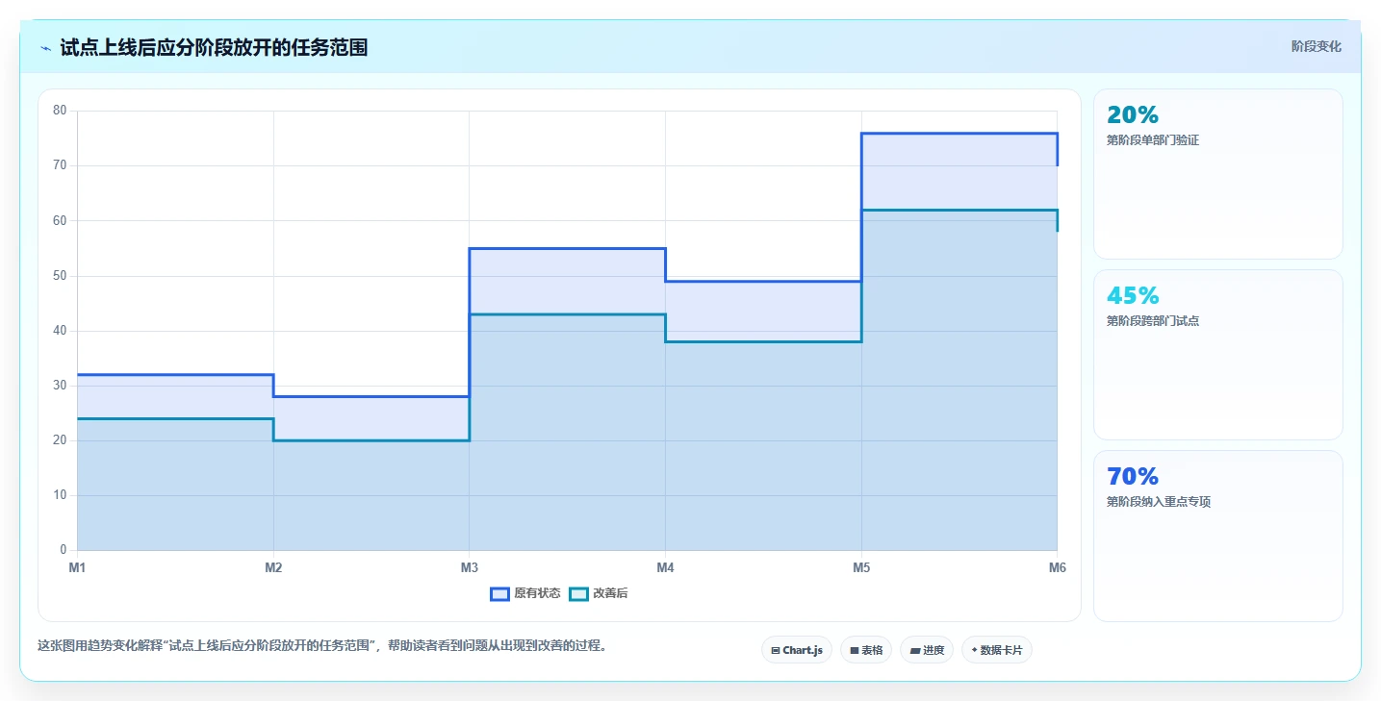Viewport: 1381px width, 701px height.
Task: Click the 改善后 step line at its 62 peak
Action: (959, 210)
